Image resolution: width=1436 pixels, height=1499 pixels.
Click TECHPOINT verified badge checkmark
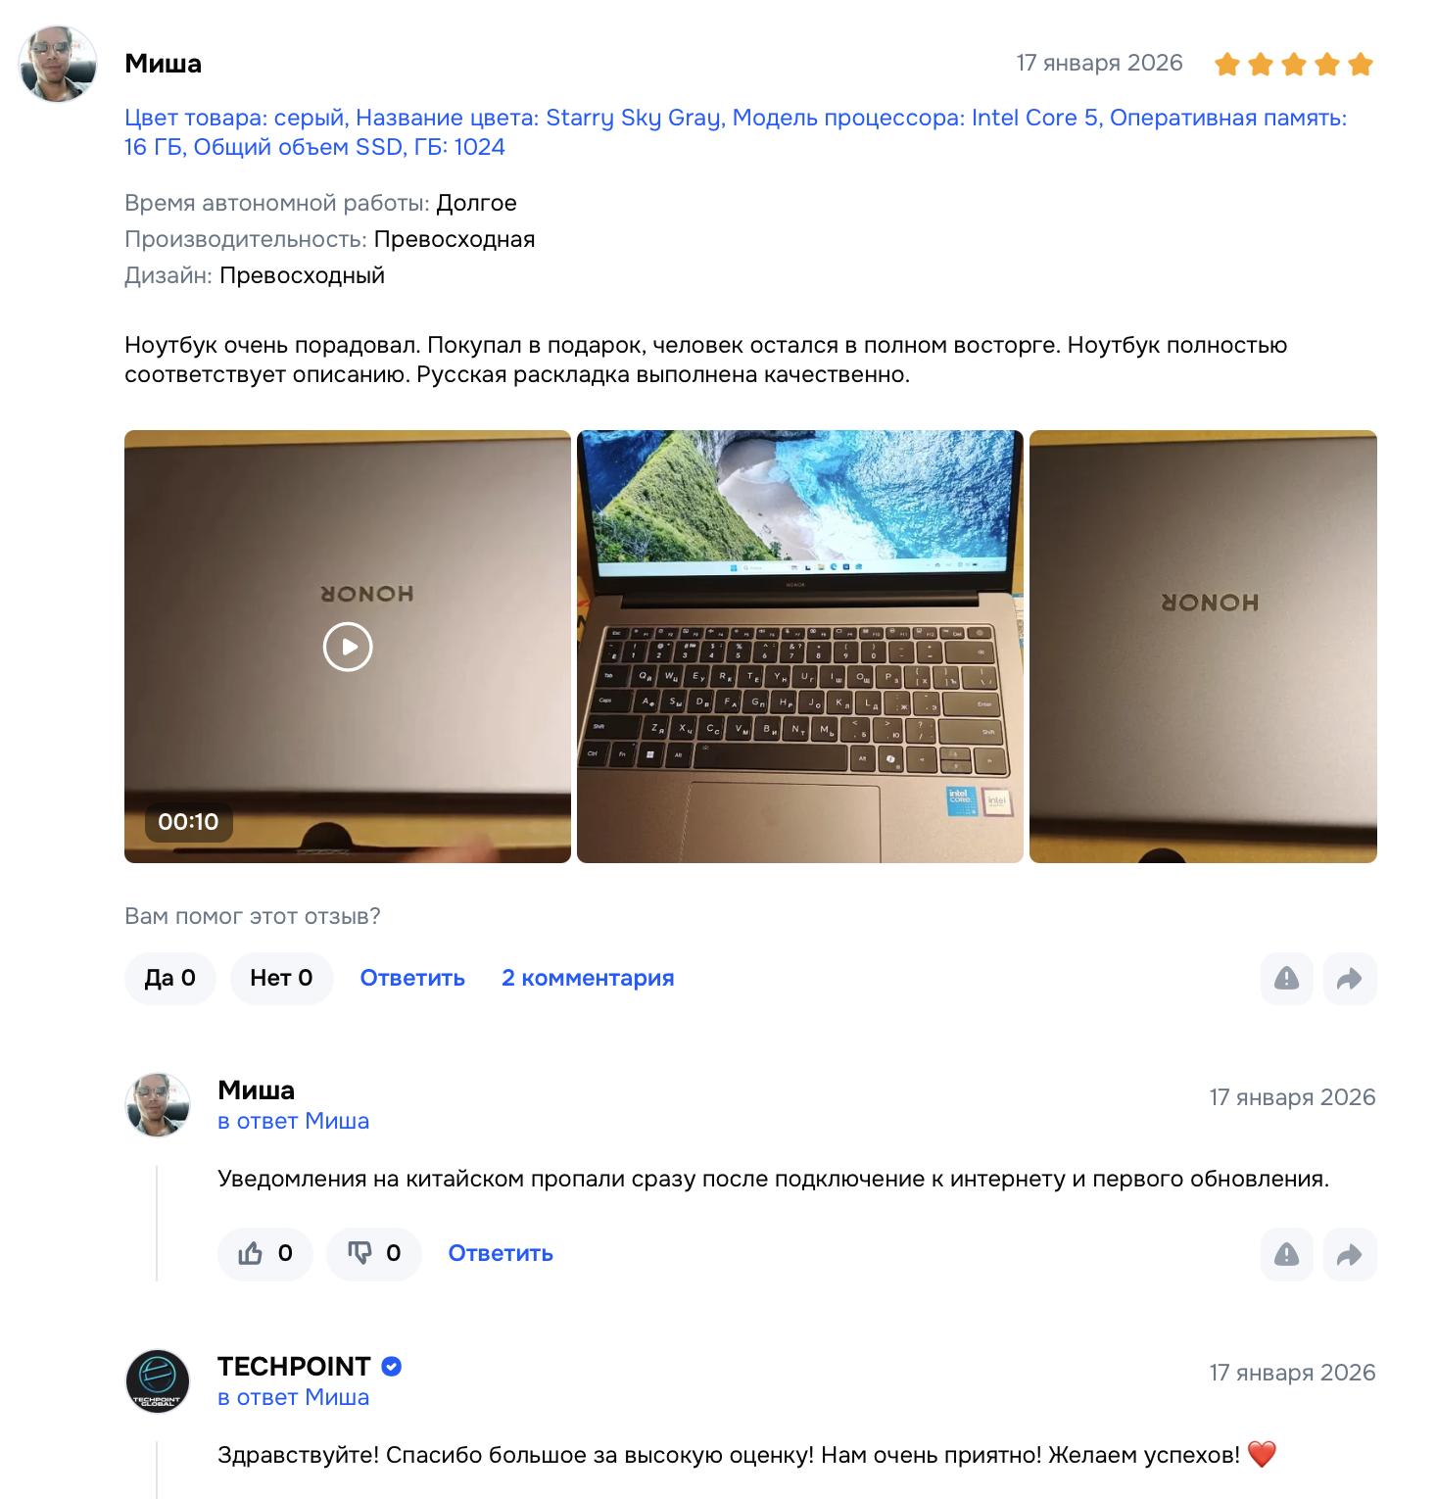(392, 1366)
